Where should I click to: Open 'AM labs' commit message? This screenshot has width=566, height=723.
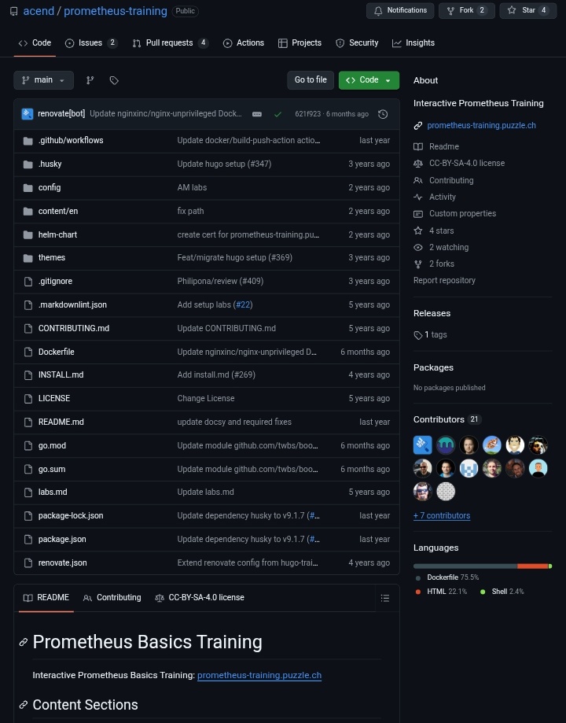pyautogui.click(x=192, y=188)
